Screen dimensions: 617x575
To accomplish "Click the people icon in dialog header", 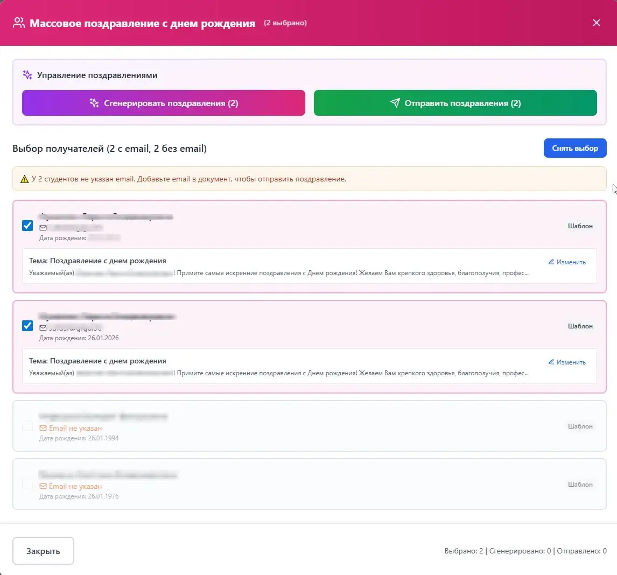I will [x=18, y=23].
